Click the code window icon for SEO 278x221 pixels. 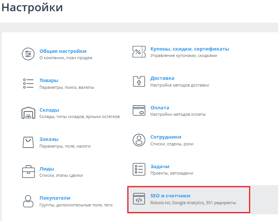pyautogui.click(x=139, y=199)
